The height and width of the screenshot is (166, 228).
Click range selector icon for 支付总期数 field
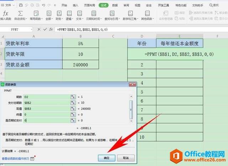73,103
